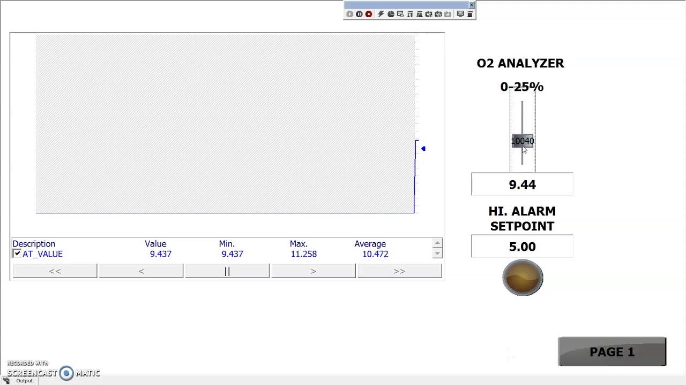This screenshot has height=385, width=686.
Task: Click the O2 ANALYZER title label
Action: 520,63
